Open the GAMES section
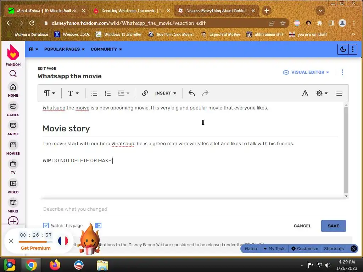Image resolution: width=363 pixels, height=272 pixels. (x=13, y=110)
